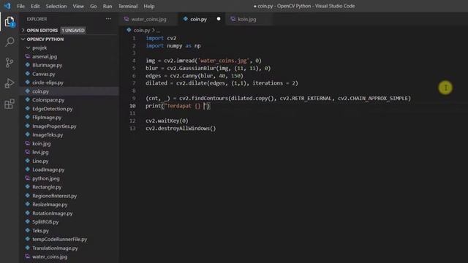The image size is (468, 263).
Task: Open Regionofinterest.py in the explorer
Action: [x=54, y=196]
